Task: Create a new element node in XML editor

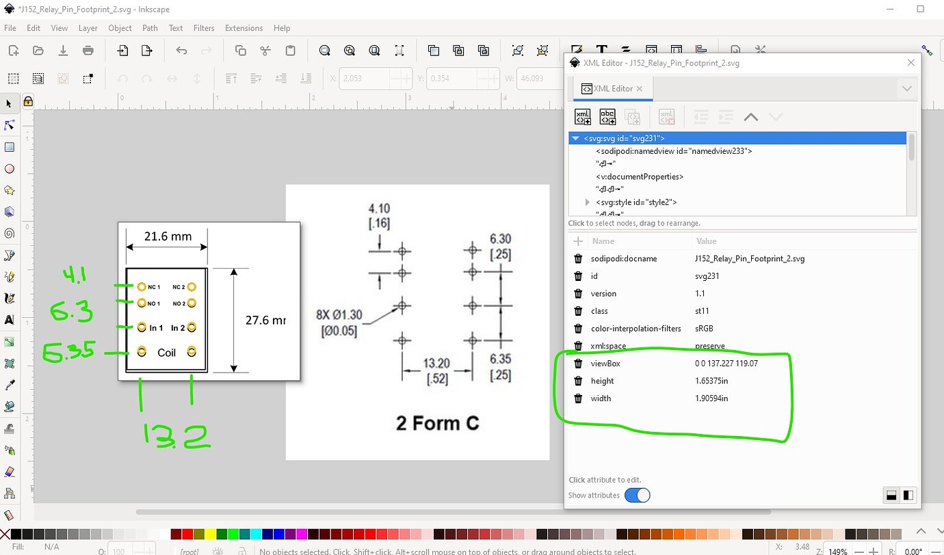Action: (x=582, y=116)
